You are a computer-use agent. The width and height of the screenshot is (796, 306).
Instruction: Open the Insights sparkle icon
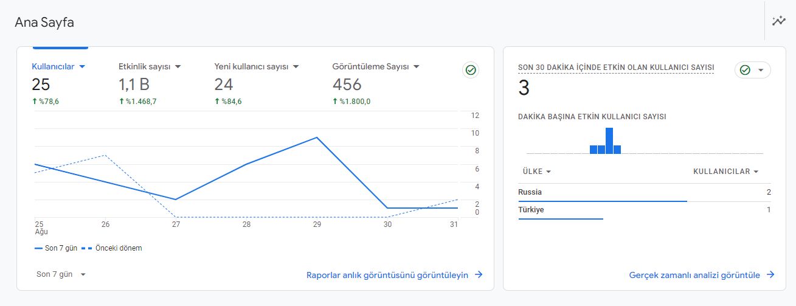click(x=778, y=21)
